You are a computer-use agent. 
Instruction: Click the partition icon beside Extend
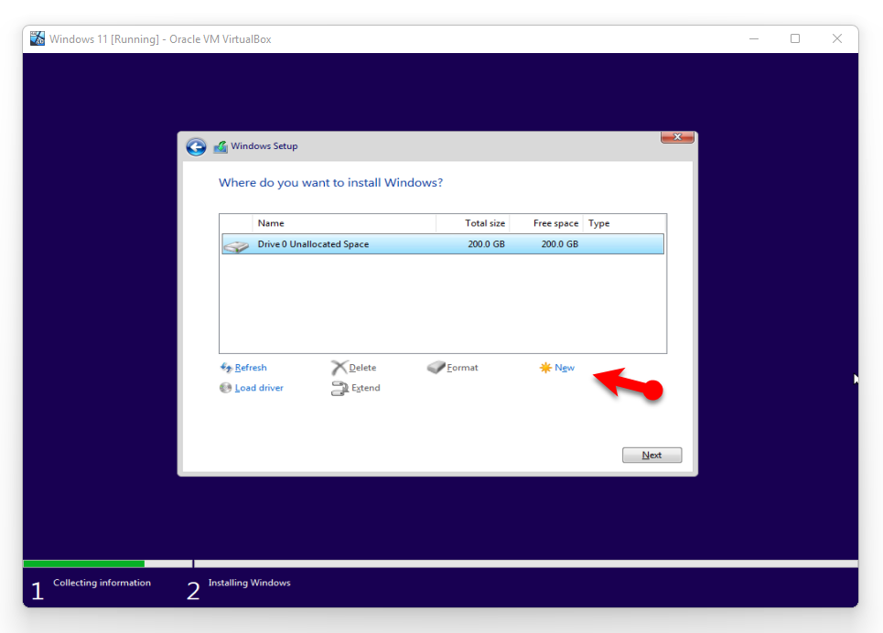pos(339,388)
